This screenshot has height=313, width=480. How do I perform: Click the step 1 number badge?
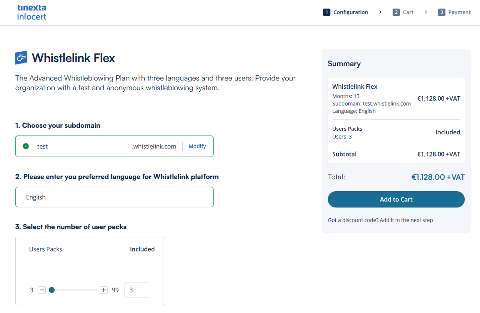pyautogui.click(x=327, y=12)
